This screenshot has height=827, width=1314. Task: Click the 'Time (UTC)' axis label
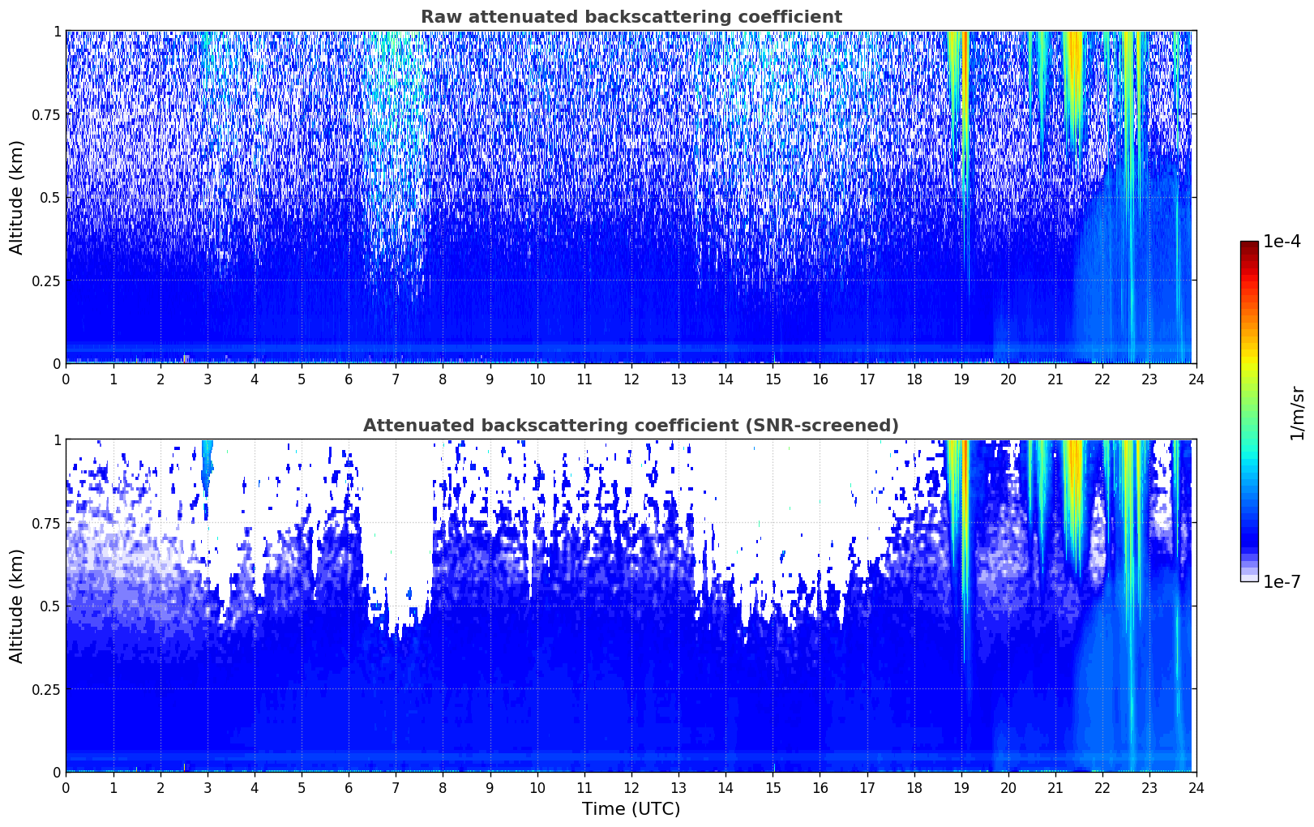coord(631,809)
